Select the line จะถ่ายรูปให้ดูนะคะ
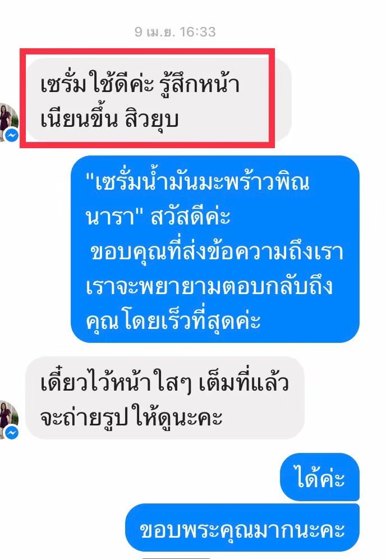The height and width of the screenshot is (559, 386). (131, 416)
